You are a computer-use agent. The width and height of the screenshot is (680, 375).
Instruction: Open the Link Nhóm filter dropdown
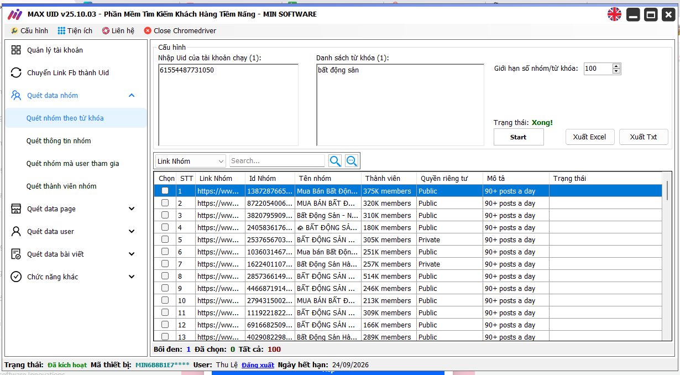191,161
